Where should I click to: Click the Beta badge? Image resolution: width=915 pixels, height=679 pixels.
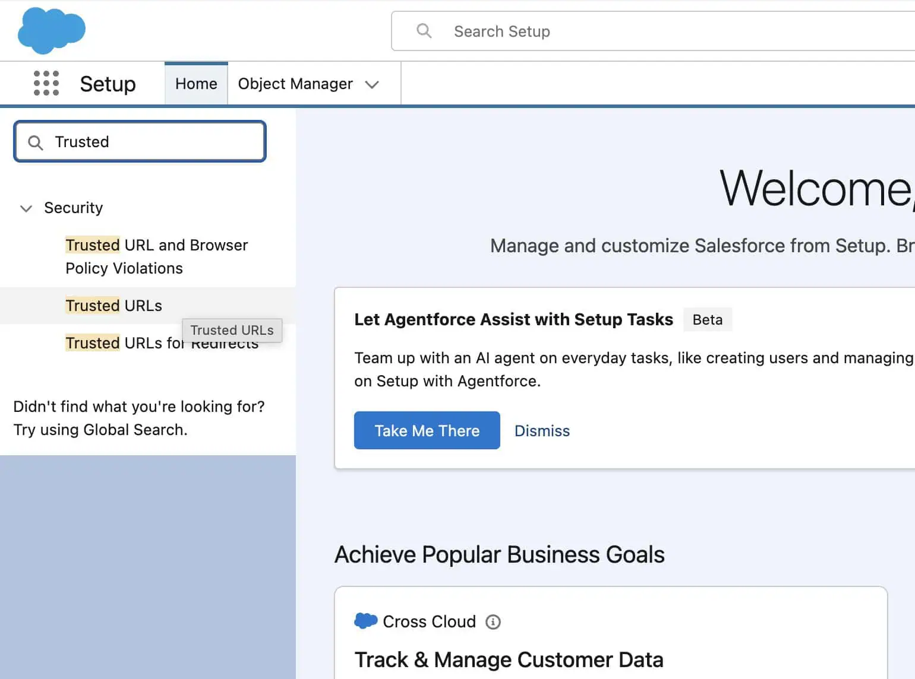[708, 319]
